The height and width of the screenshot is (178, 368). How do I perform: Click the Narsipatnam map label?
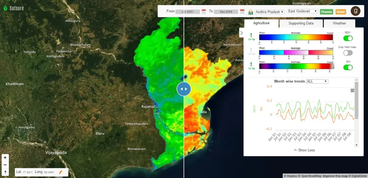click(232, 45)
